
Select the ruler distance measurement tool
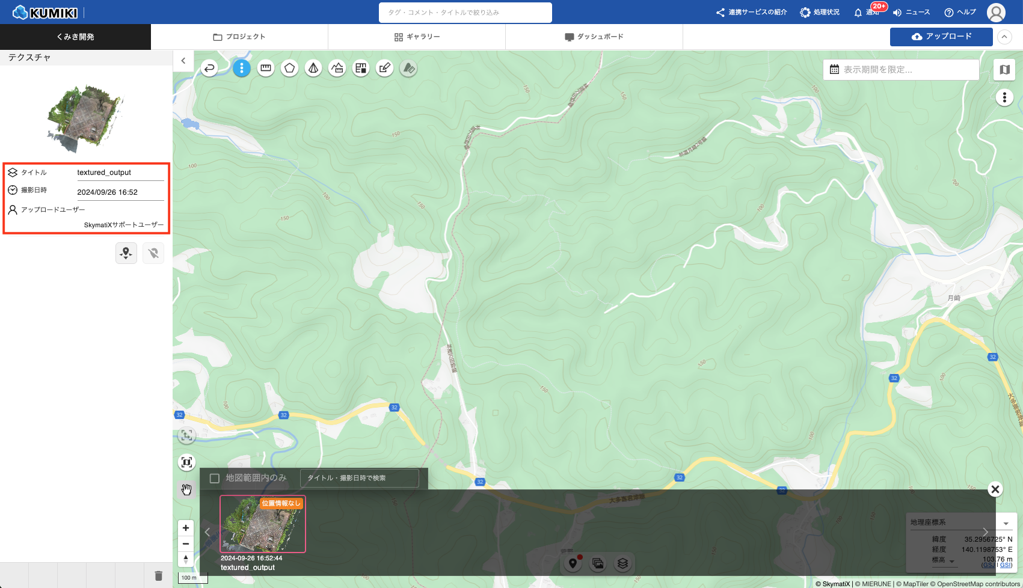266,69
